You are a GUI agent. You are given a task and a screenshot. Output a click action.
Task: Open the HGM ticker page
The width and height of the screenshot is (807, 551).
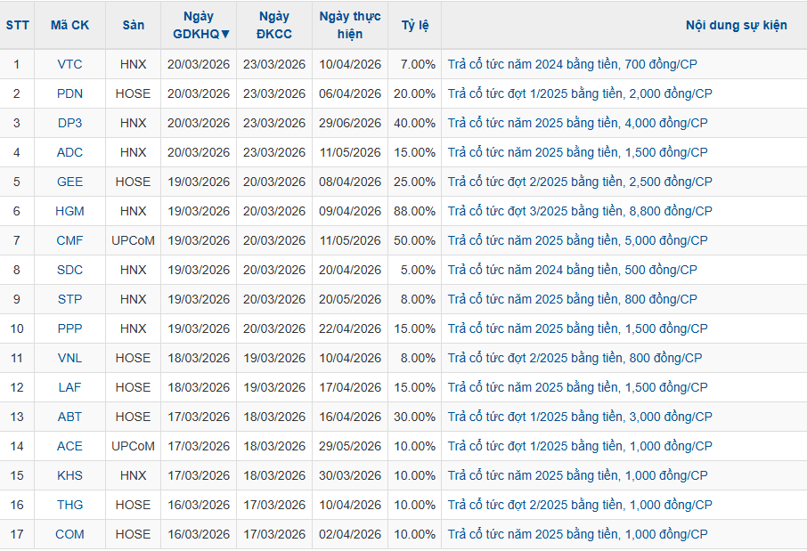tap(69, 211)
